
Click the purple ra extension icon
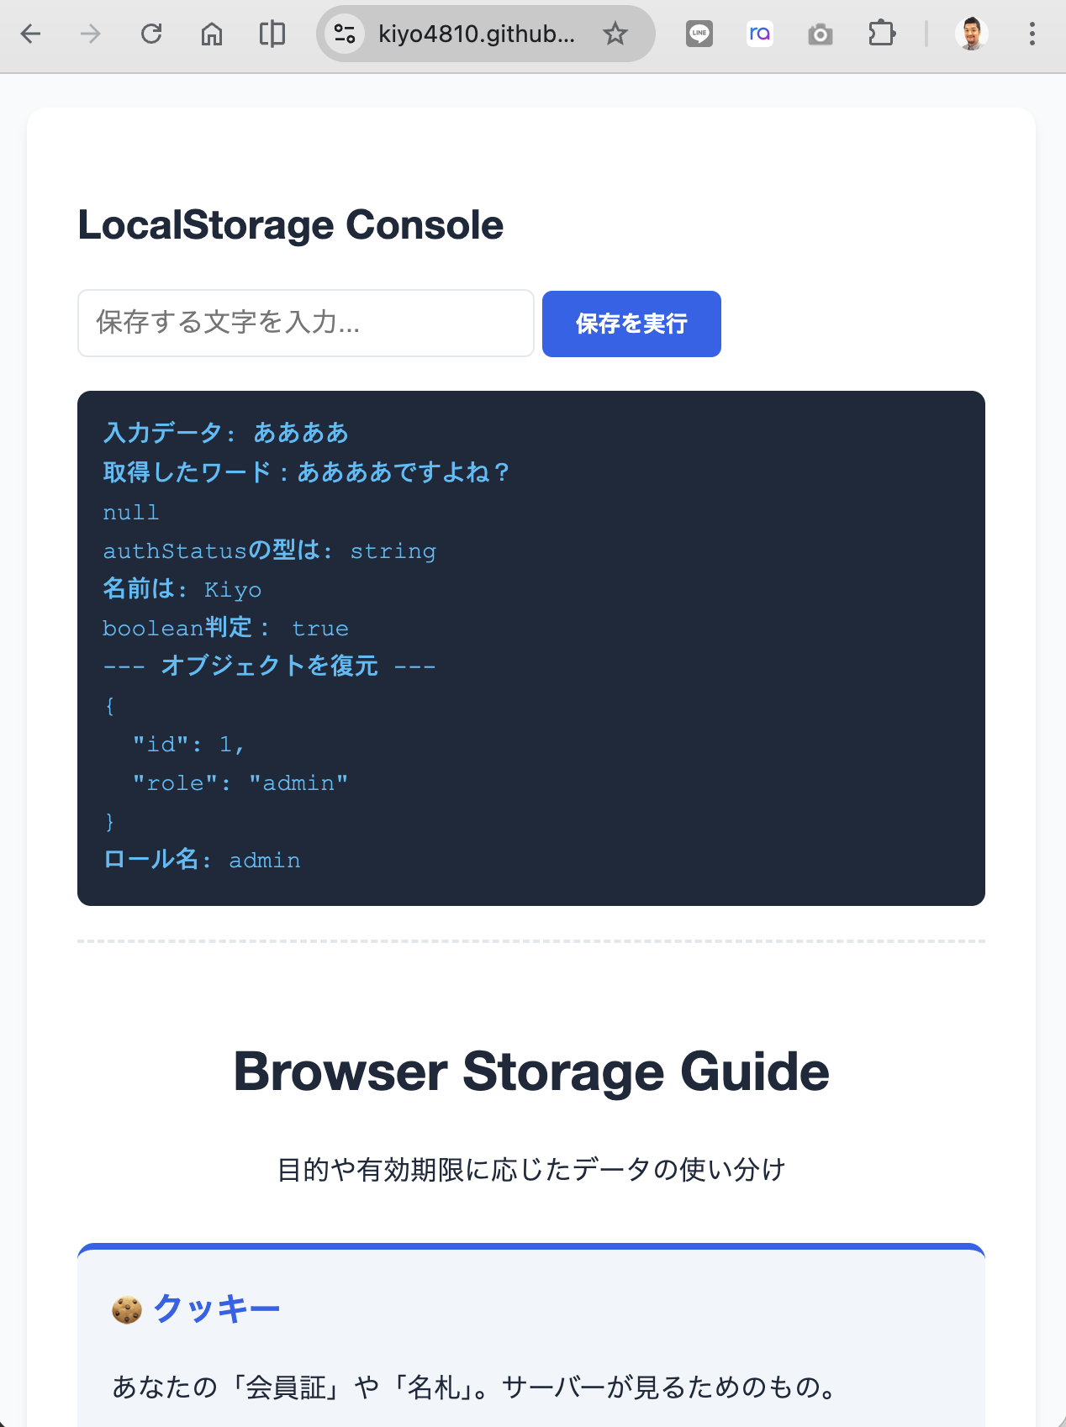tap(759, 34)
